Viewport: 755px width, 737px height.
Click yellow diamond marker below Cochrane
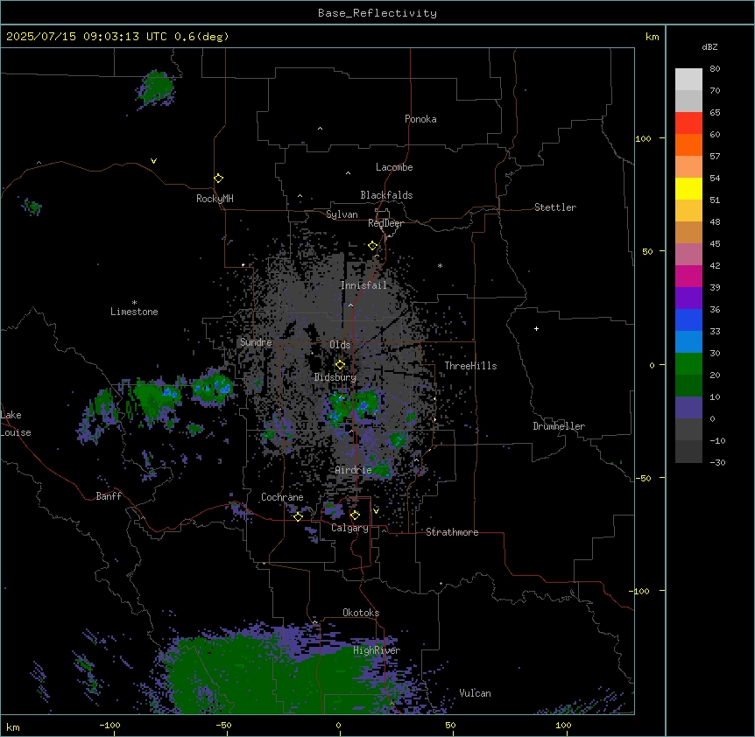[298, 517]
